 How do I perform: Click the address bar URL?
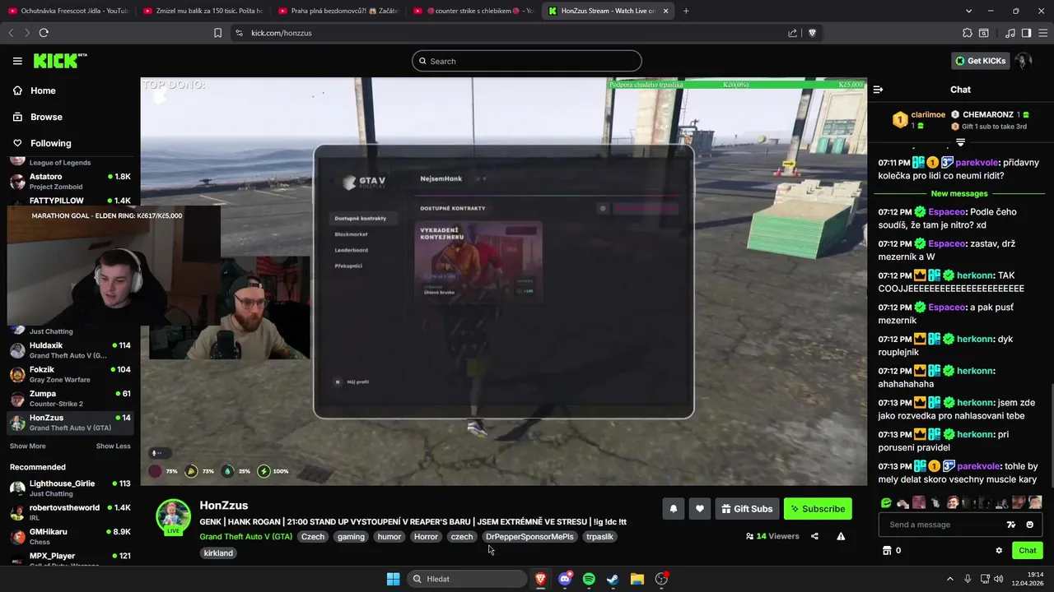[282, 33]
